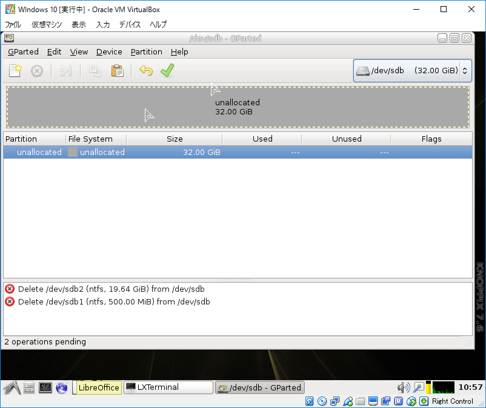The height and width of the screenshot is (408, 486).
Task: Click the pane divider grip above the operations list
Action: 238,280
